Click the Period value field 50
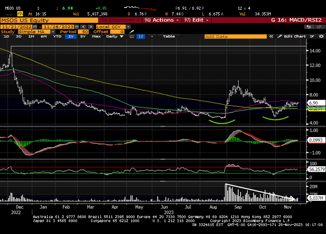The height and width of the screenshot is (234, 326). point(83,32)
